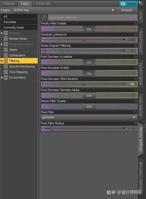Click the Render camera button
Image resolution: width=146 pixels, height=199 pixels.
(x=128, y=4)
